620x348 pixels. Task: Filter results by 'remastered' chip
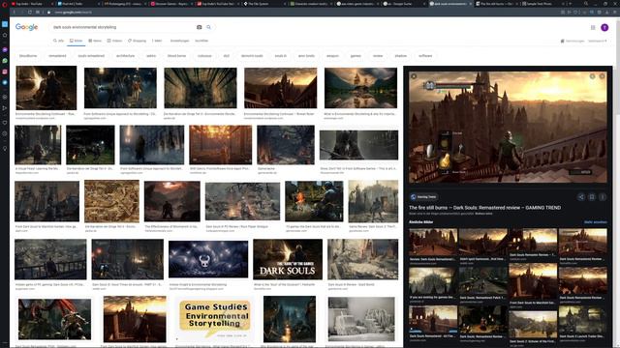tap(57, 56)
